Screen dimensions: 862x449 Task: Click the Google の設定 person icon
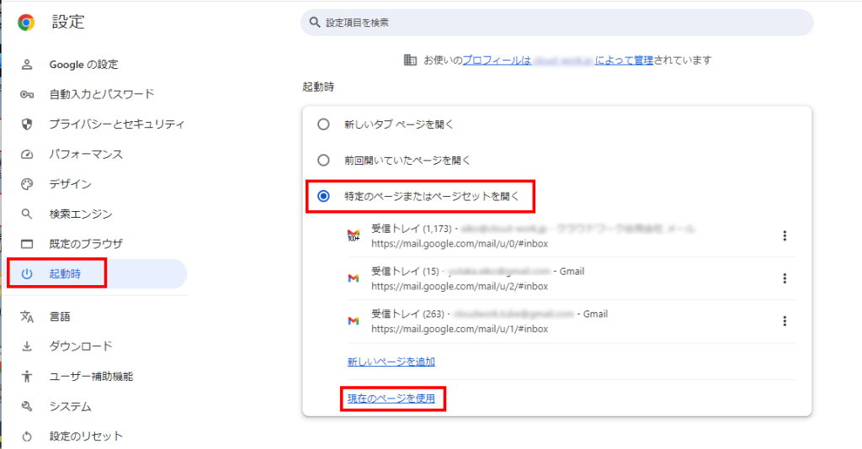tap(27, 64)
